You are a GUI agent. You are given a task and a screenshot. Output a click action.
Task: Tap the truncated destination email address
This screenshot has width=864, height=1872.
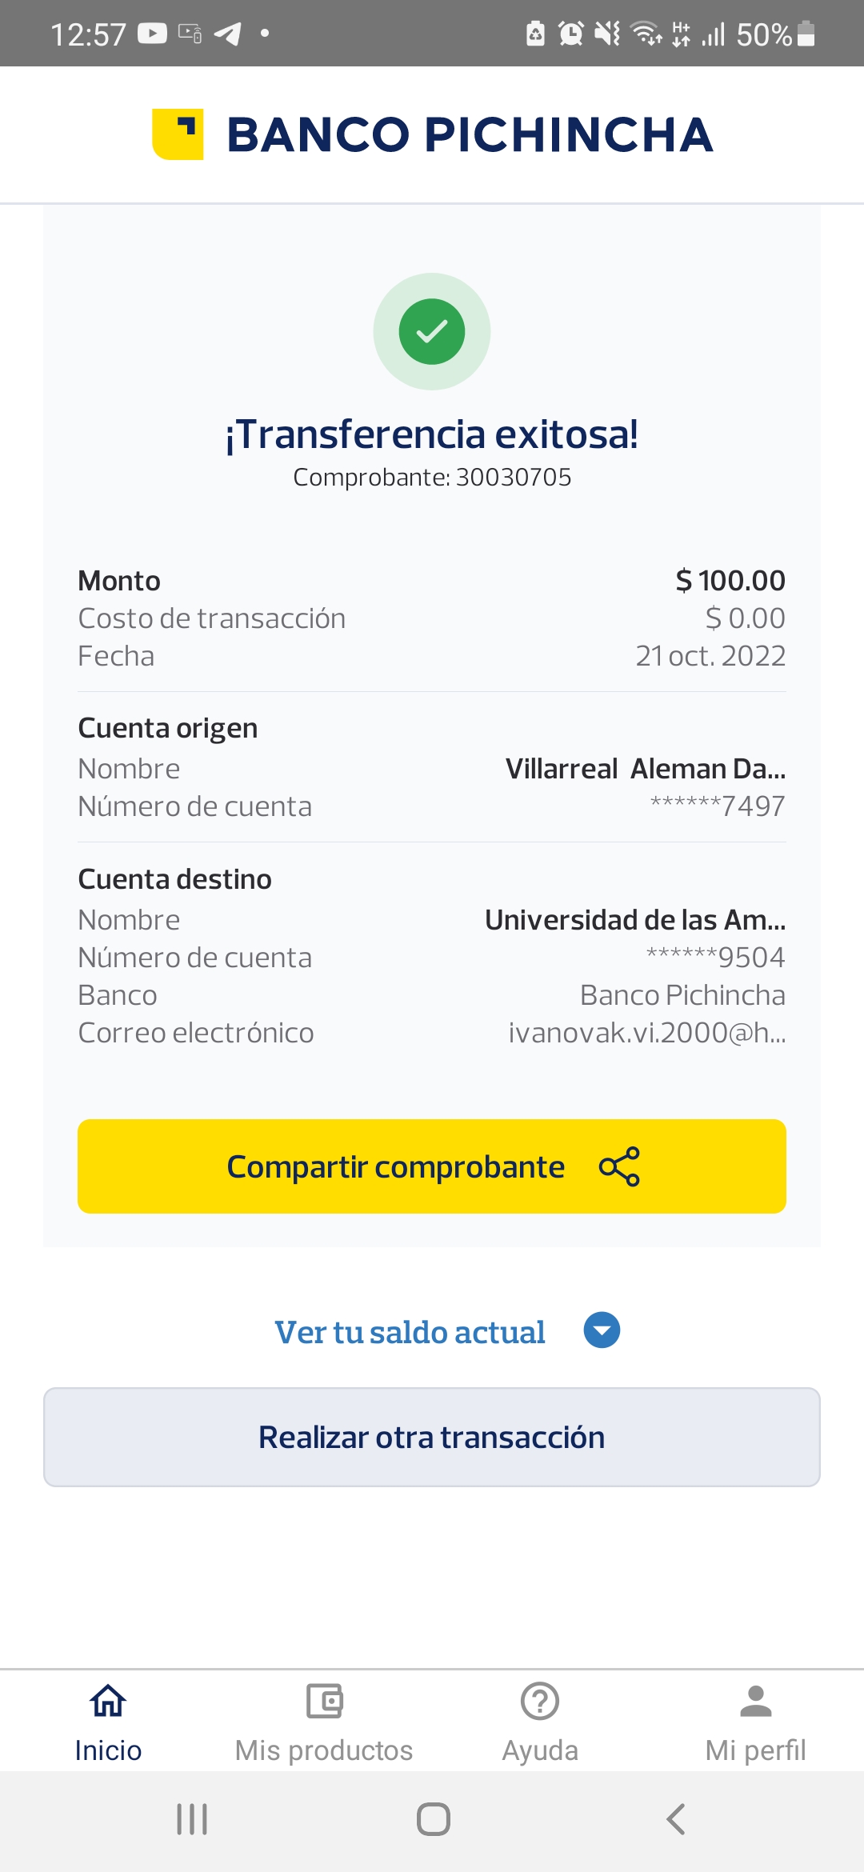[646, 1033]
